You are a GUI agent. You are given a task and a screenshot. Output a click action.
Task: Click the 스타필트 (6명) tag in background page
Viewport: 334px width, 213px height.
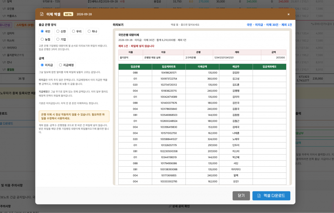(25, 25)
